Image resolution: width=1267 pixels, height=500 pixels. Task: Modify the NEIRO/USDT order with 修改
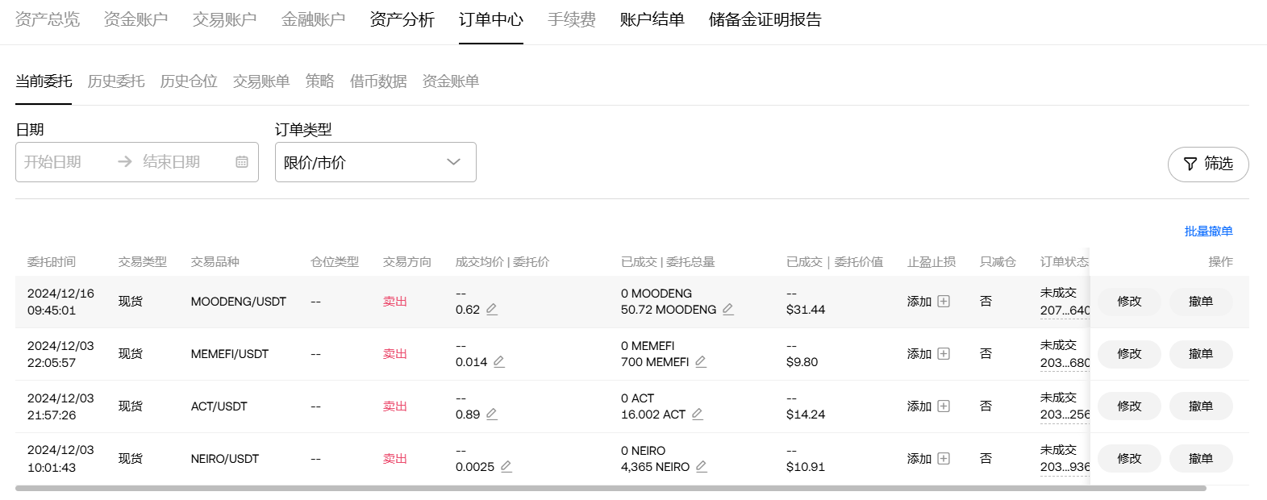[x=1129, y=459]
